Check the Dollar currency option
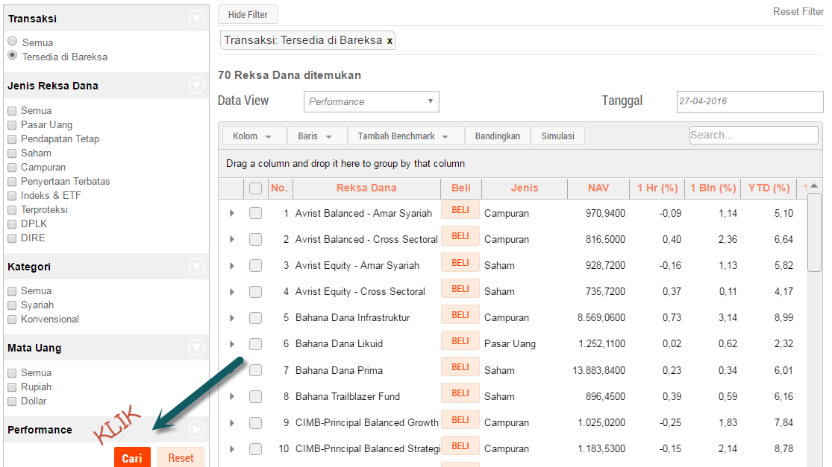Viewport: 832px width, 467px height. (12, 402)
